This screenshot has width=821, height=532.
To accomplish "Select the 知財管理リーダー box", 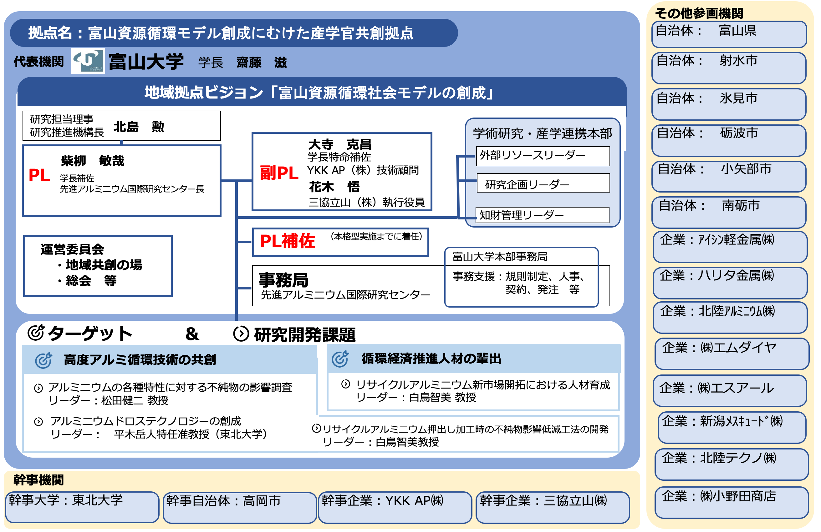I will coord(542,215).
